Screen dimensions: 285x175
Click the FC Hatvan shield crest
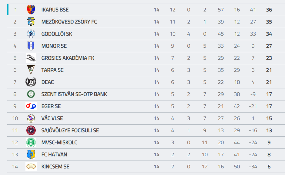point(31,154)
